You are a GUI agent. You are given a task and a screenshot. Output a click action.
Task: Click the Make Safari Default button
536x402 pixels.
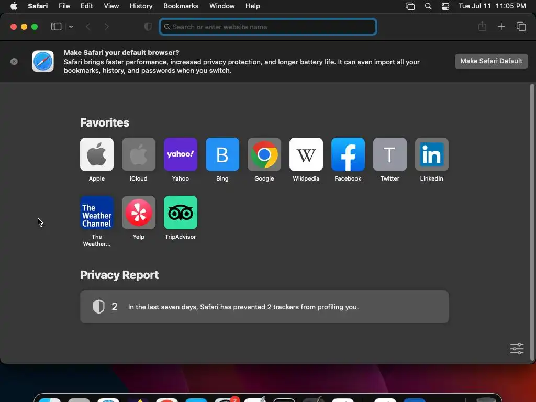pyautogui.click(x=491, y=61)
